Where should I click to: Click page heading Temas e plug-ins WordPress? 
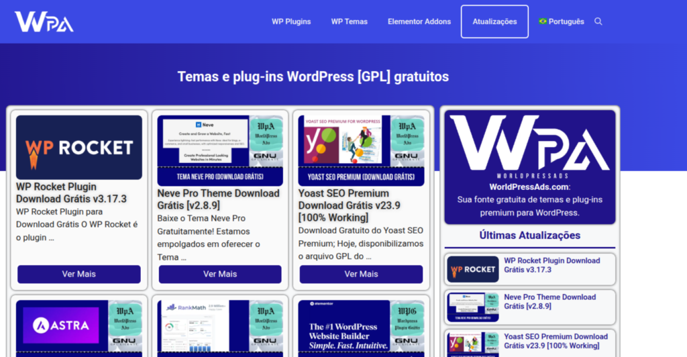tap(313, 76)
